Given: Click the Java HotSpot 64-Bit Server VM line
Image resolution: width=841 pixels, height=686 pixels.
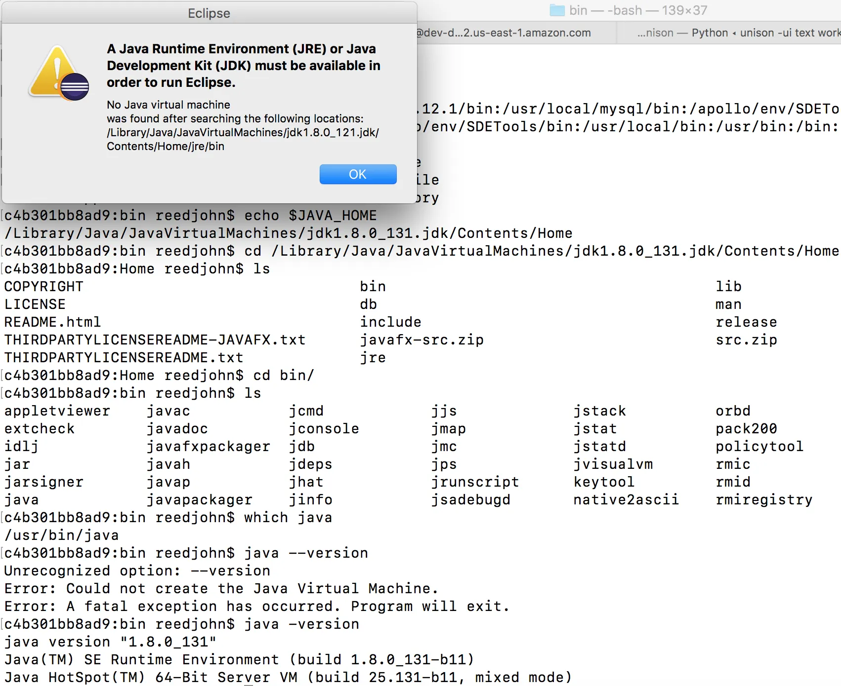Looking at the screenshot, I should (288, 678).
